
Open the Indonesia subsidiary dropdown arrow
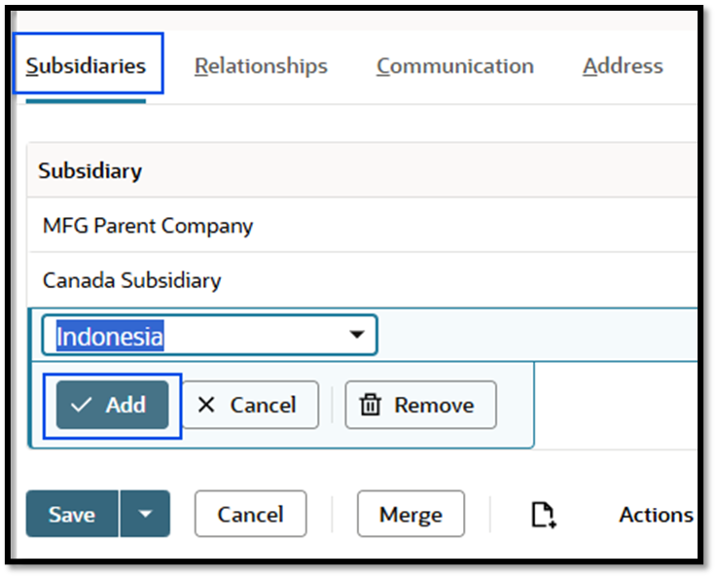pos(357,335)
